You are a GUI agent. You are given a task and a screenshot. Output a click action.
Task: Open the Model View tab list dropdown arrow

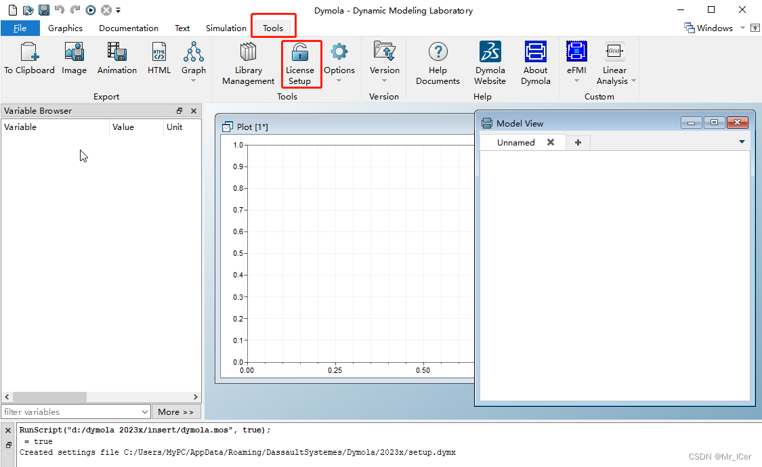(742, 141)
